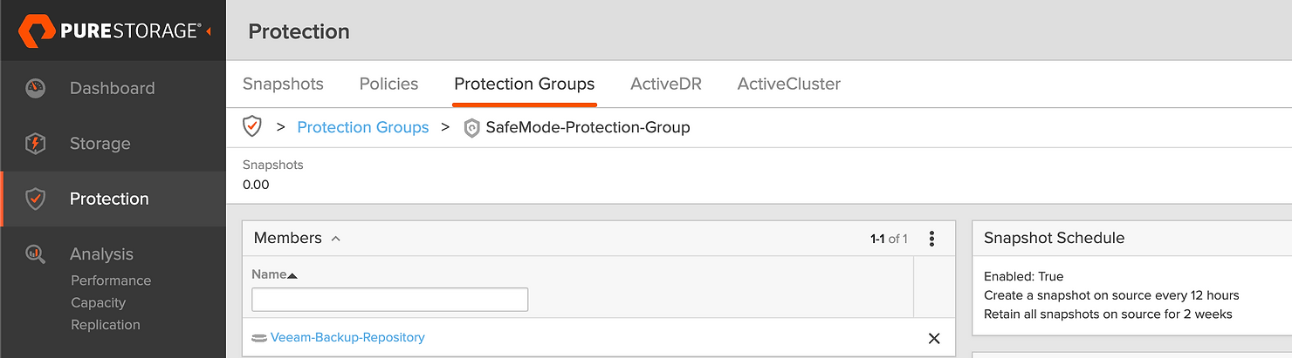Image resolution: width=1292 pixels, height=358 pixels.
Task: Click the breadcrumb shield home icon
Action: coord(251,126)
